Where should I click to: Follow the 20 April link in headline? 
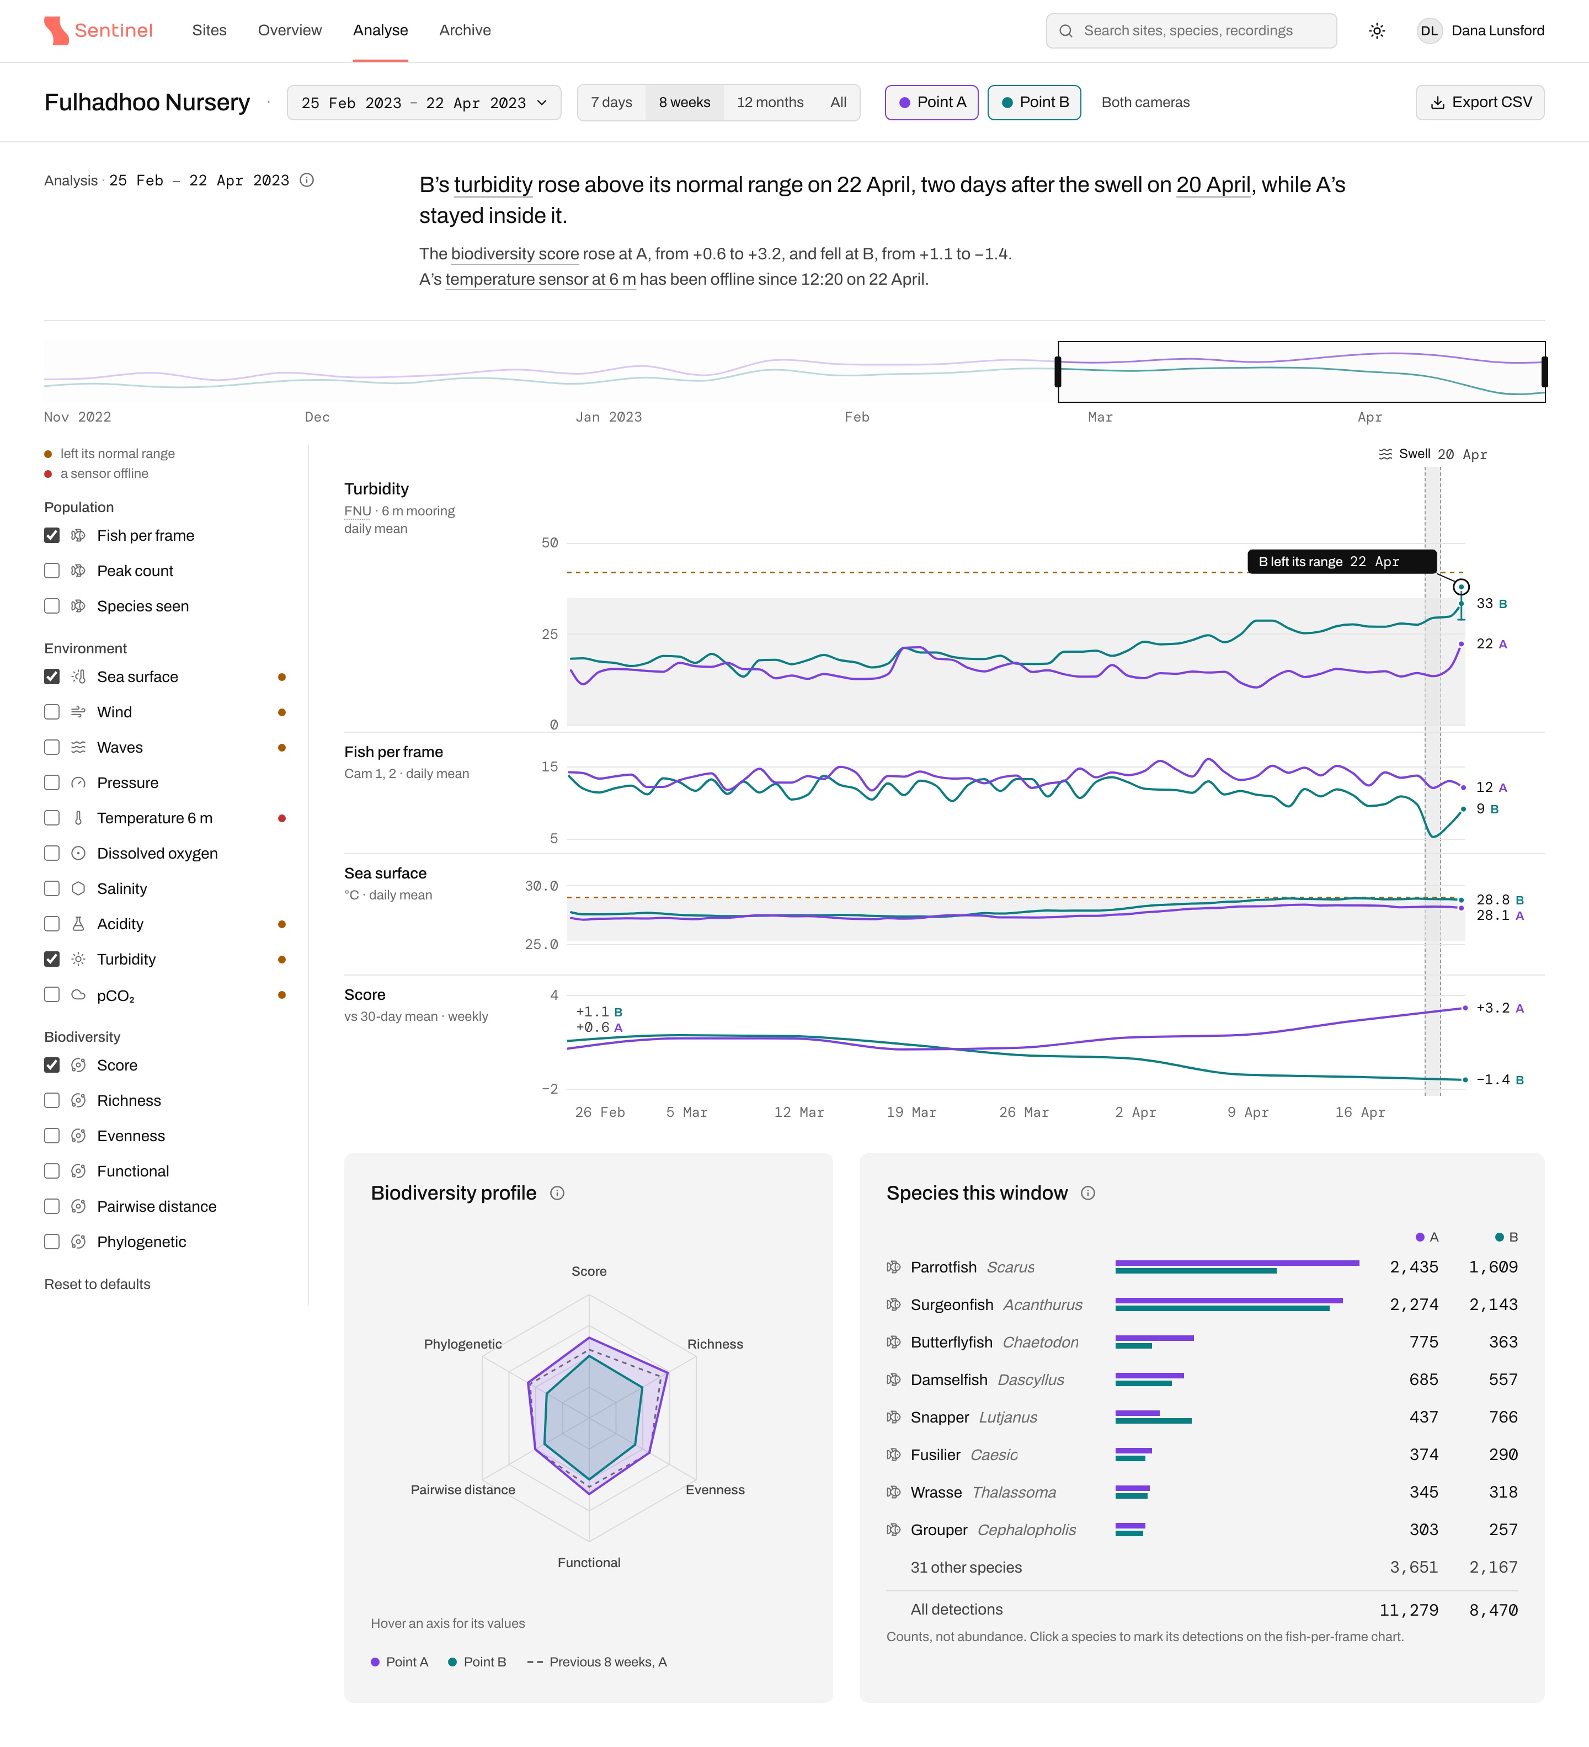coord(1213,185)
